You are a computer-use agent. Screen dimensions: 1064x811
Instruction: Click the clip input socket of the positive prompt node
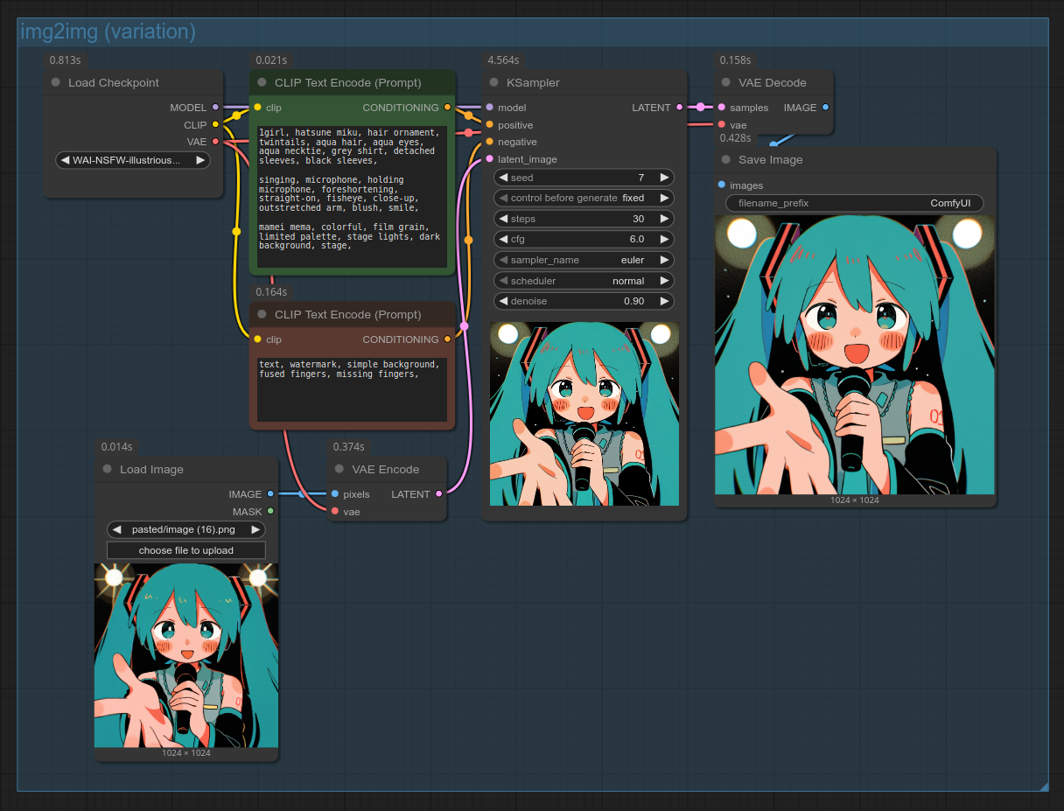(x=257, y=108)
